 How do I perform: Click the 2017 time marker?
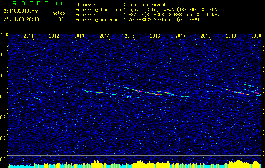(180, 36)
